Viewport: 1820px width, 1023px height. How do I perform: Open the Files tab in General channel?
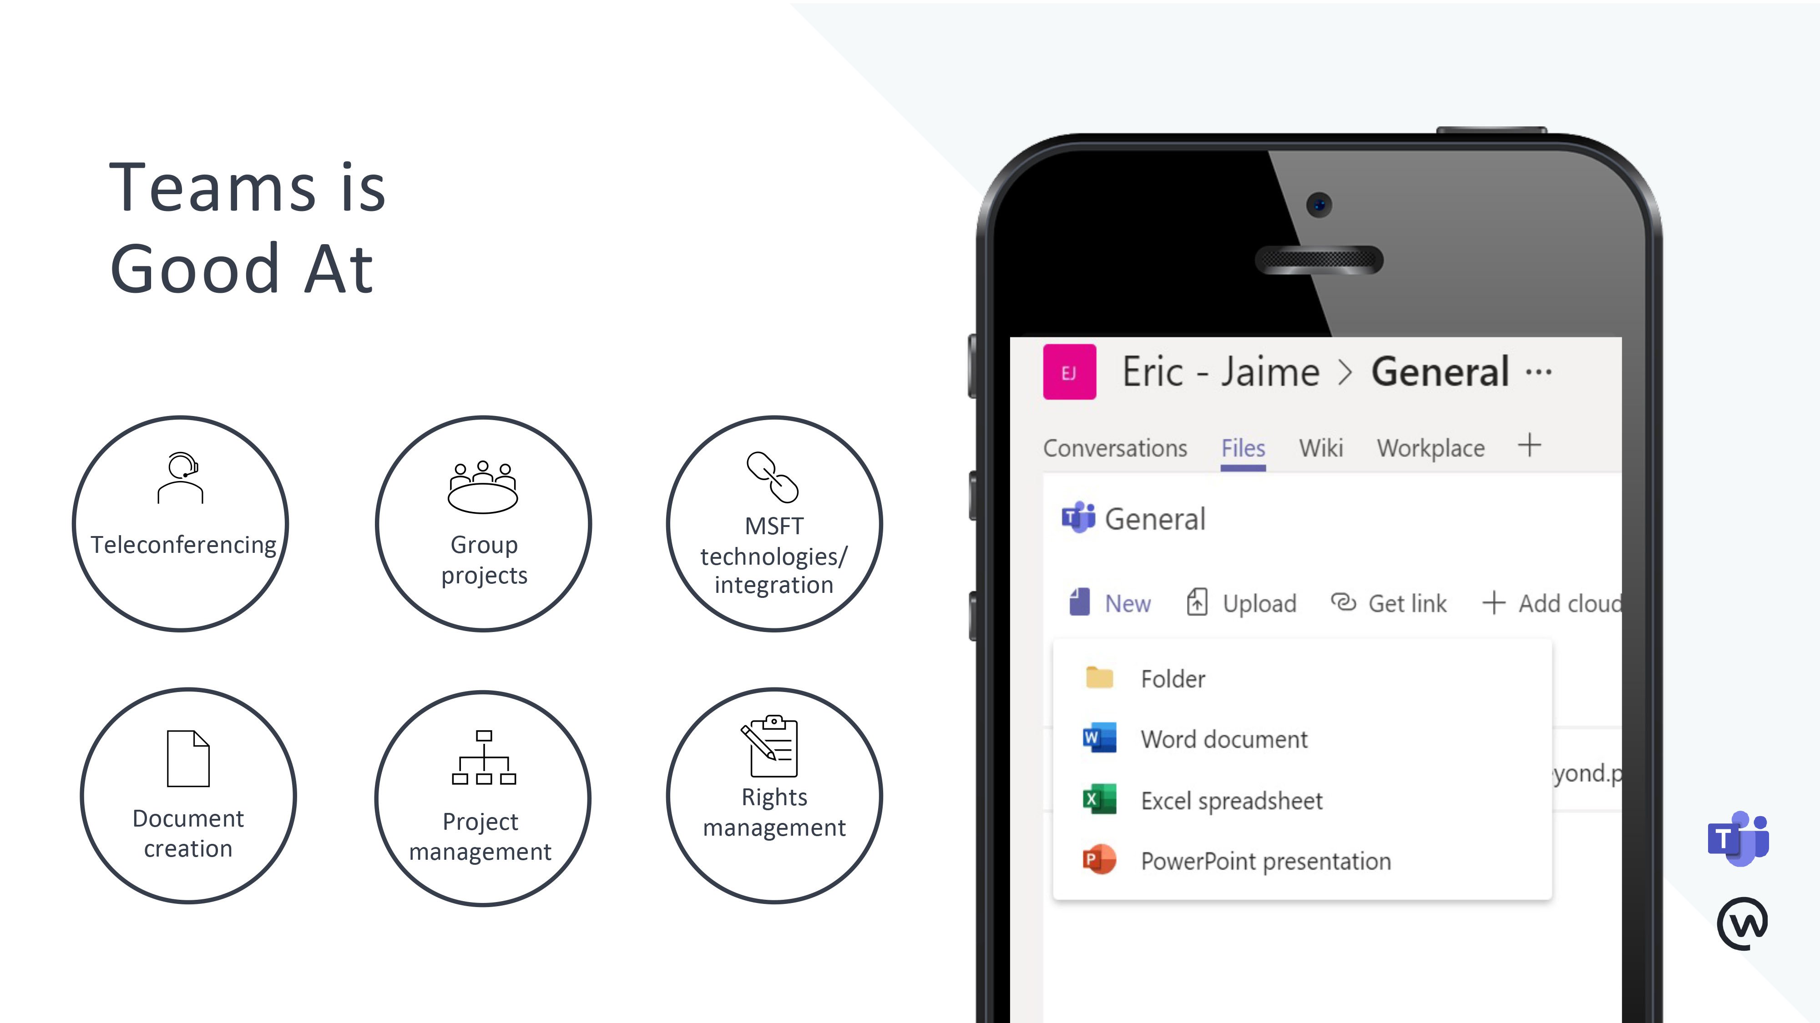(x=1243, y=447)
